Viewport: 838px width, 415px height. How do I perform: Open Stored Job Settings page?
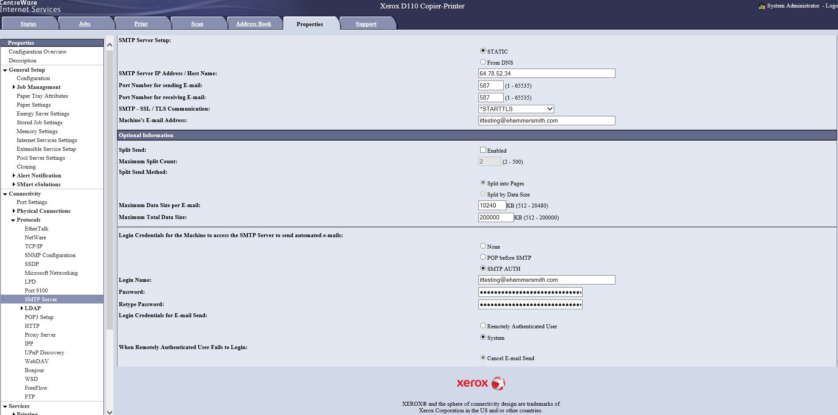tap(39, 123)
